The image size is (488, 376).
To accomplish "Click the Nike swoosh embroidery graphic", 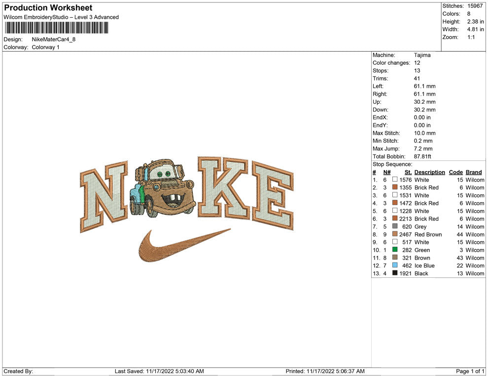I will [x=184, y=245].
